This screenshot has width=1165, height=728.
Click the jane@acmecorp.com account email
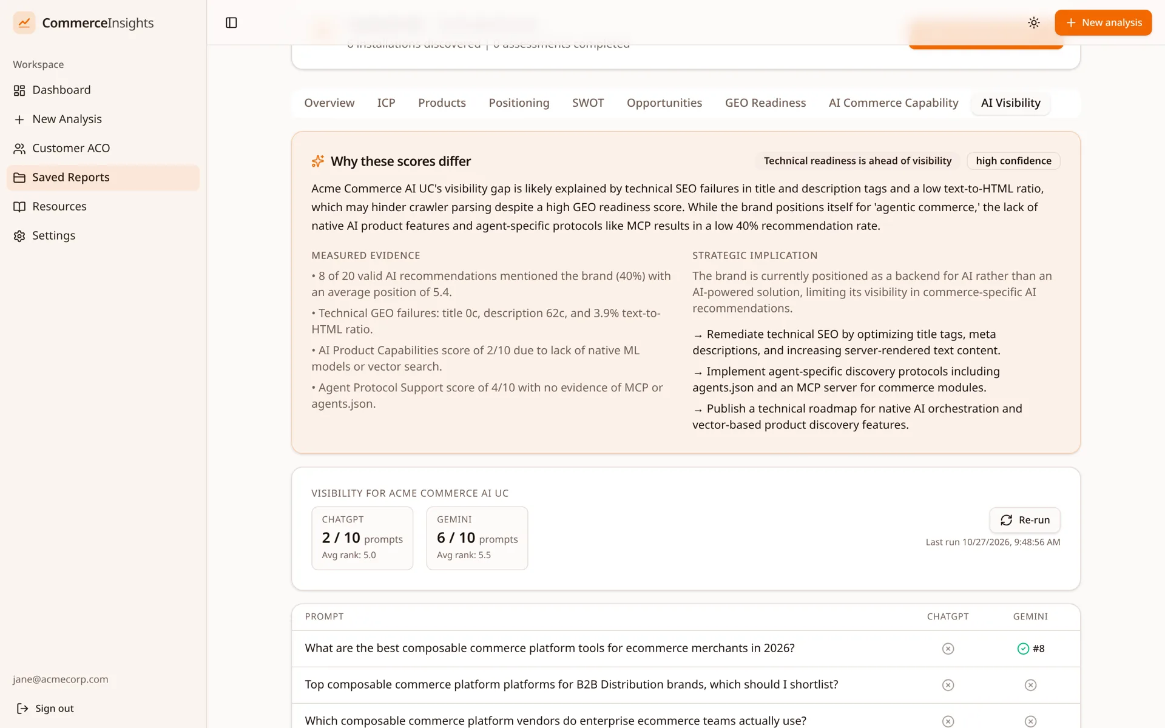pyautogui.click(x=61, y=679)
